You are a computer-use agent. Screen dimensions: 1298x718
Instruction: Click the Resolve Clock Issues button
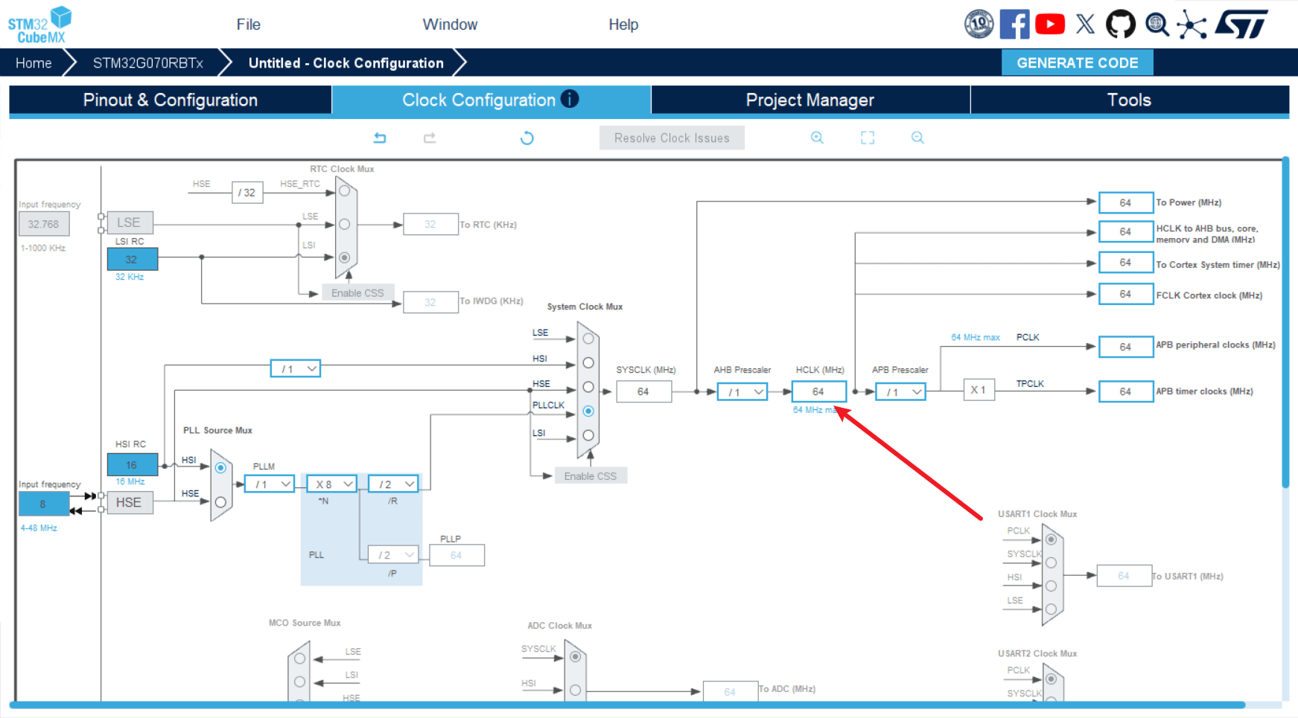point(672,138)
